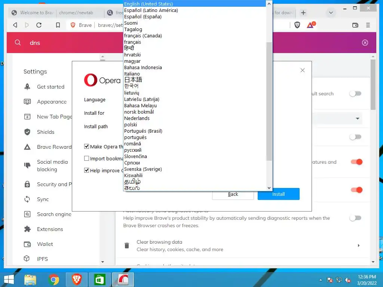Select hrvatski language option
This screenshot has width=383, height=287.
(194, 55)
